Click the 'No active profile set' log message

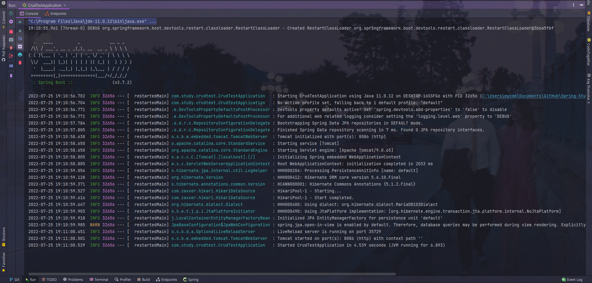coord(360,103)
